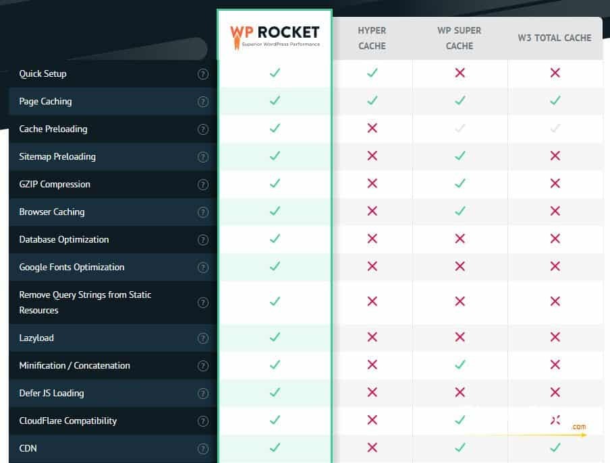Click the WP Super Cache column header
The image size is (610, 463).
pos(460,38)
